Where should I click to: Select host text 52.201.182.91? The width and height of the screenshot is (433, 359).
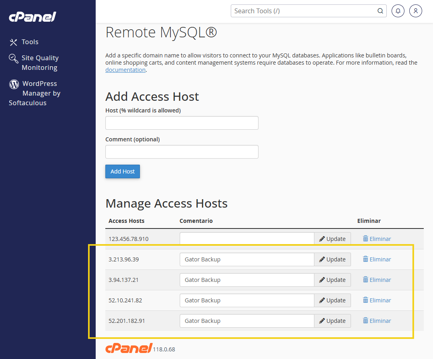click(127, 321)
